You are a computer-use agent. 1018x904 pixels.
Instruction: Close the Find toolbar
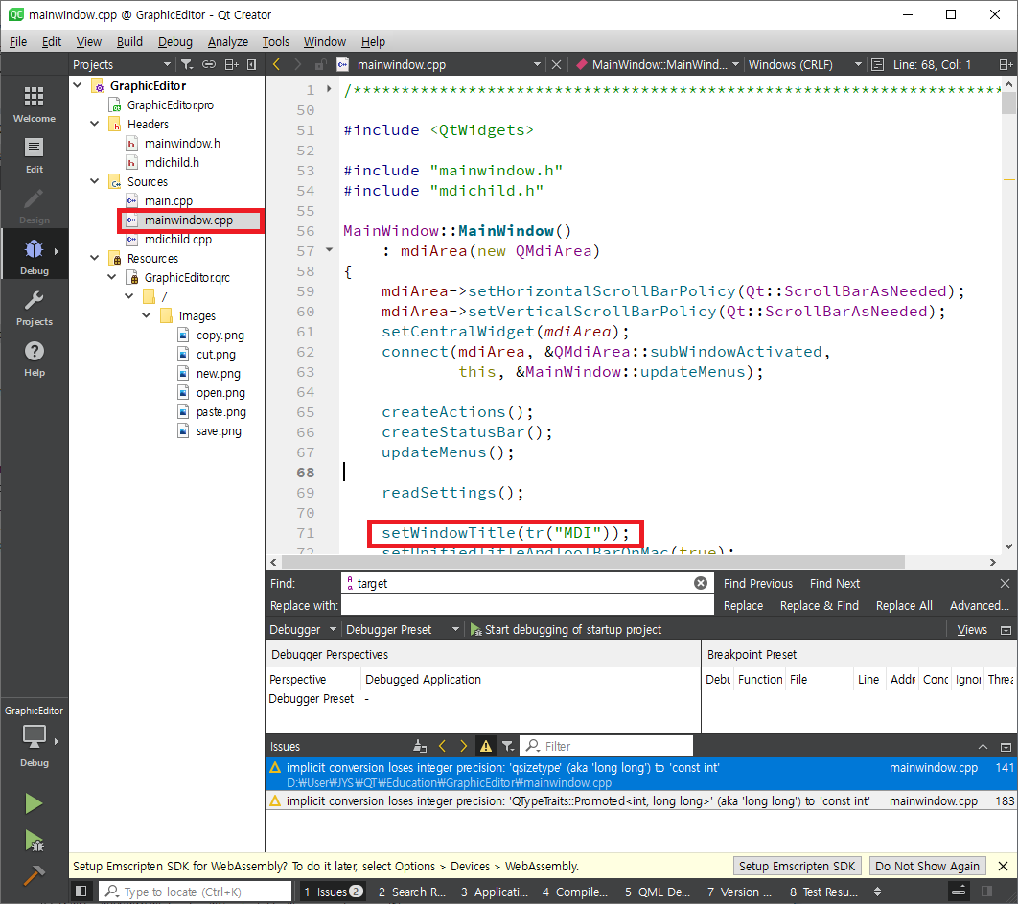click(x=1005, y=583)
